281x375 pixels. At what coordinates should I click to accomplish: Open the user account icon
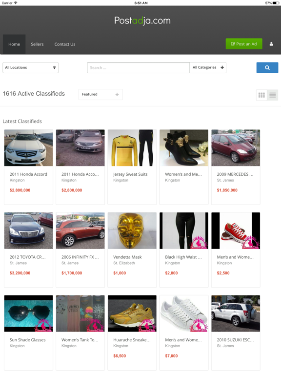point(271,44)
